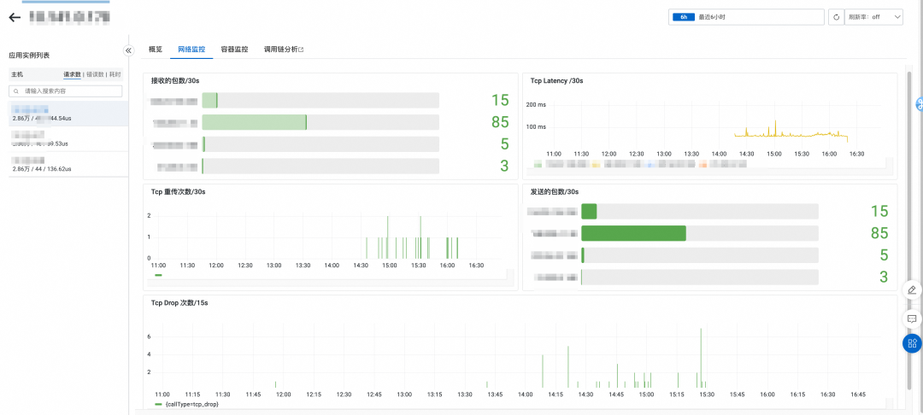The height and width of the screenshot is (415, 923).
Task: Click the 接收的包数/30s panel title
Action: coord(173,80)
